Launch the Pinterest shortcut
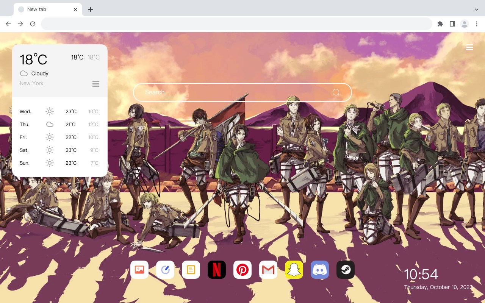This screenshot has width=485, height=303. (242, 270)
